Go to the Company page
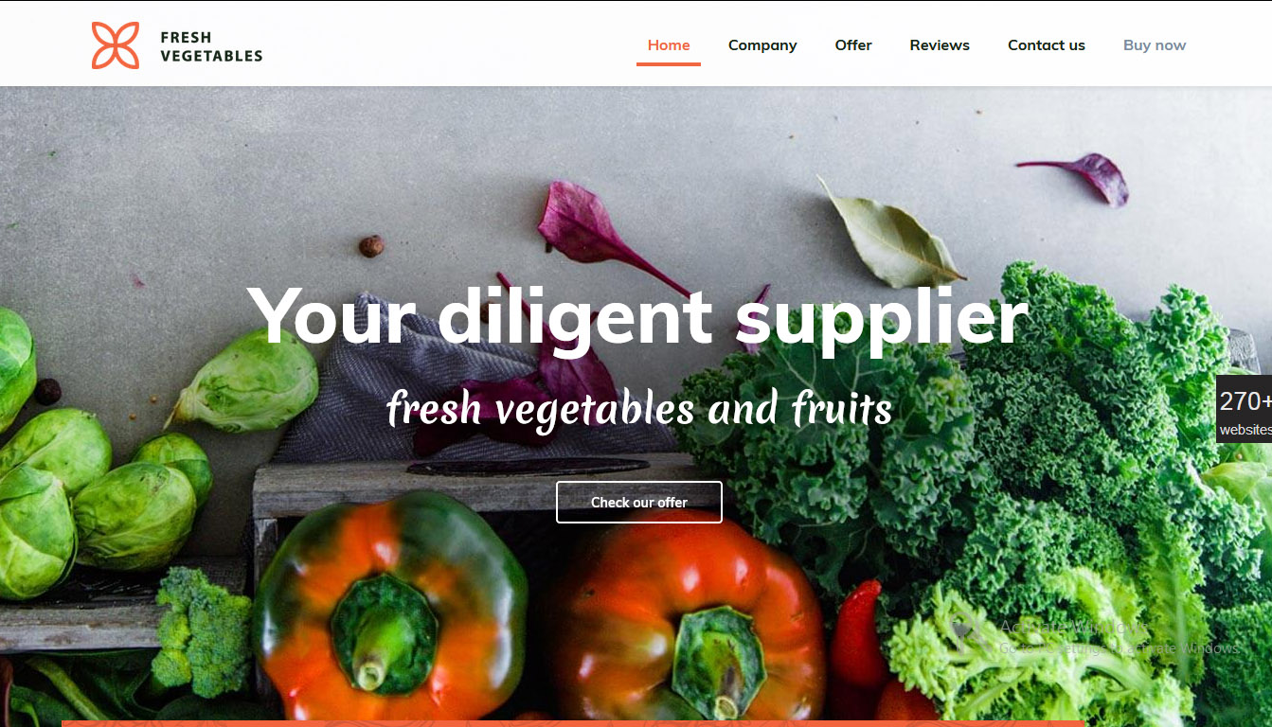This screenshot has width=1272, height=727. 762,45
